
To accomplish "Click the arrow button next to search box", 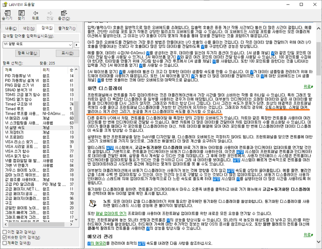I will pyautogui.click(x=77, y=45).
